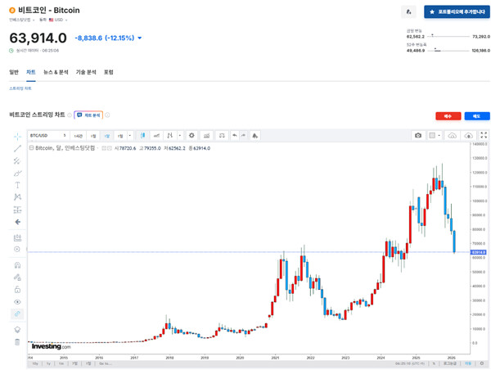The image size is (491, 370).
Task: Select the text annotation tool
Action: [17, 185]
